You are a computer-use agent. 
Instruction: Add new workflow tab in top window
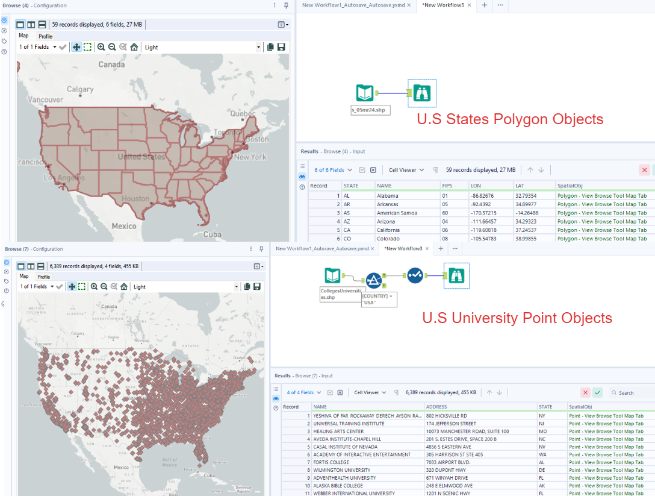point(484,5)
